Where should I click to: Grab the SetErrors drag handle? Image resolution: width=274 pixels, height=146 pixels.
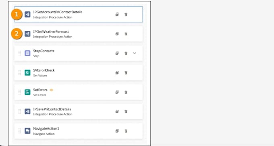coord(20,92)
